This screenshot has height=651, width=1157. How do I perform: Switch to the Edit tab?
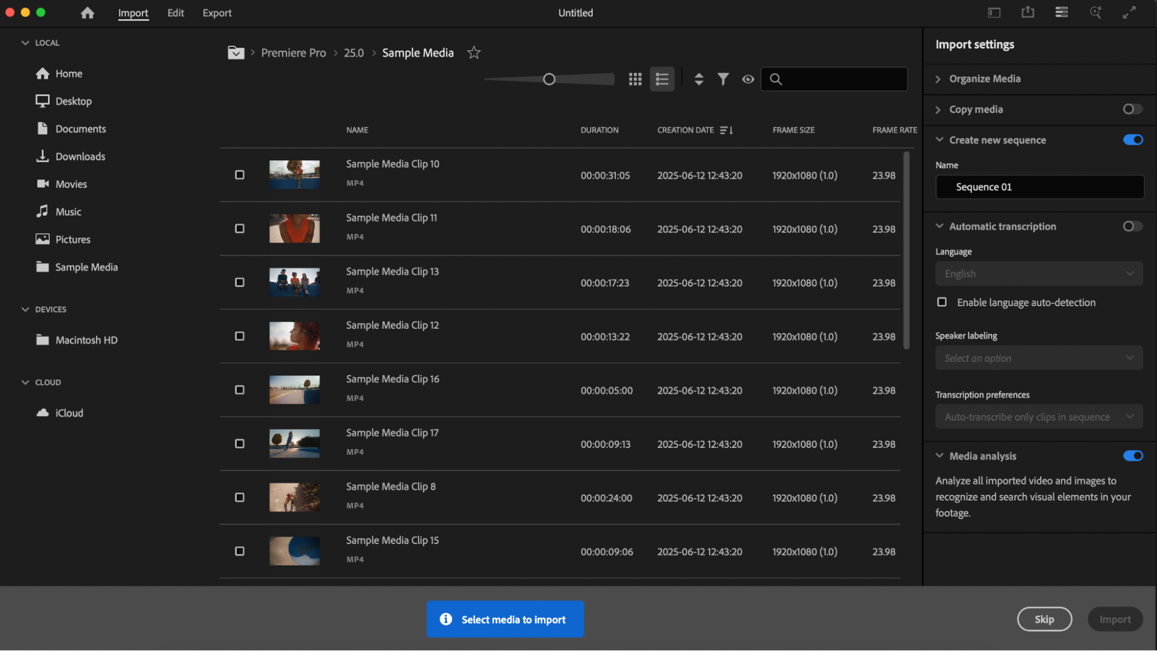tap(175, 13)
